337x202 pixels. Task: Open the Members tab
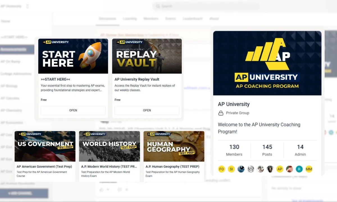(x=151, y=19)
